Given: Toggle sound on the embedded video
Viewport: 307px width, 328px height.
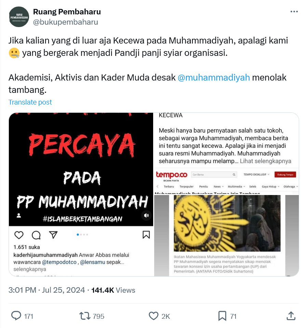Looking at the screenshot, I should pos(146,215).
